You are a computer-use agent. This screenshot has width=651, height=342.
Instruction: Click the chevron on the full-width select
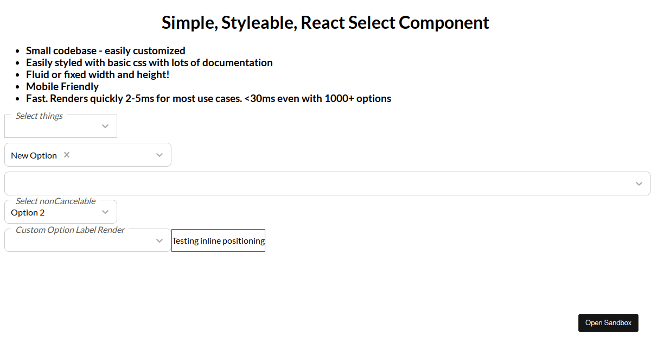(639, 183)
